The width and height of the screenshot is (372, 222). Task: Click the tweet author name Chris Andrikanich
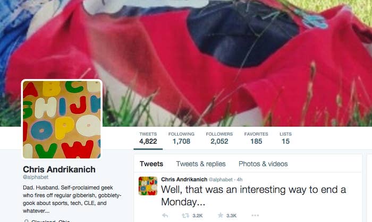184,179
